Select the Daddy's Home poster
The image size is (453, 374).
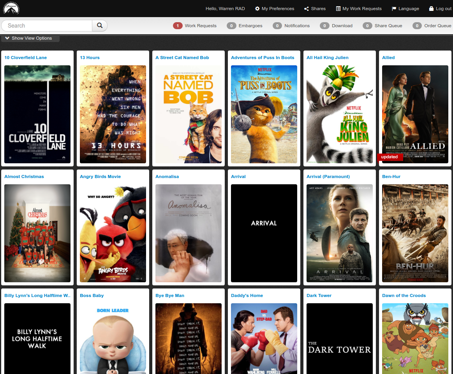pyautogui.click(x=264, y=339)
